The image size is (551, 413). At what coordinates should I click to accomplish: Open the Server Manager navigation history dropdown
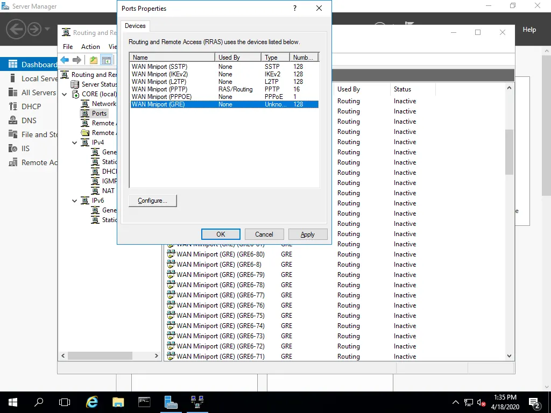click(47, 29)
